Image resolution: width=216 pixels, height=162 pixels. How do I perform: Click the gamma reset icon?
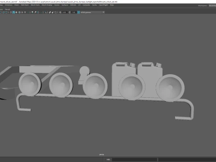click(69, 12)
